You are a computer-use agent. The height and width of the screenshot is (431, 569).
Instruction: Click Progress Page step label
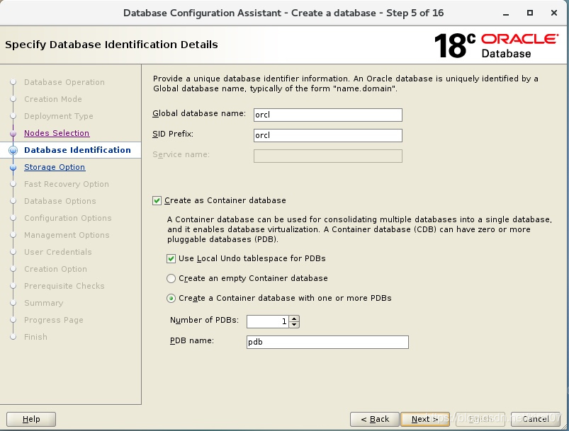[54, 320]
